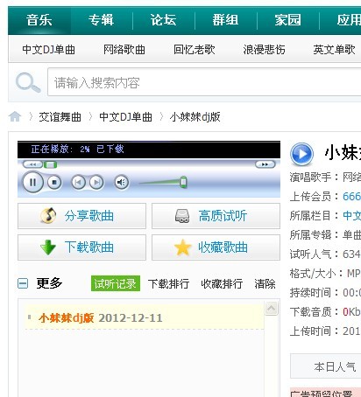
Task: Click the blue play icon beside song title
Action: [x=301, y=154]
